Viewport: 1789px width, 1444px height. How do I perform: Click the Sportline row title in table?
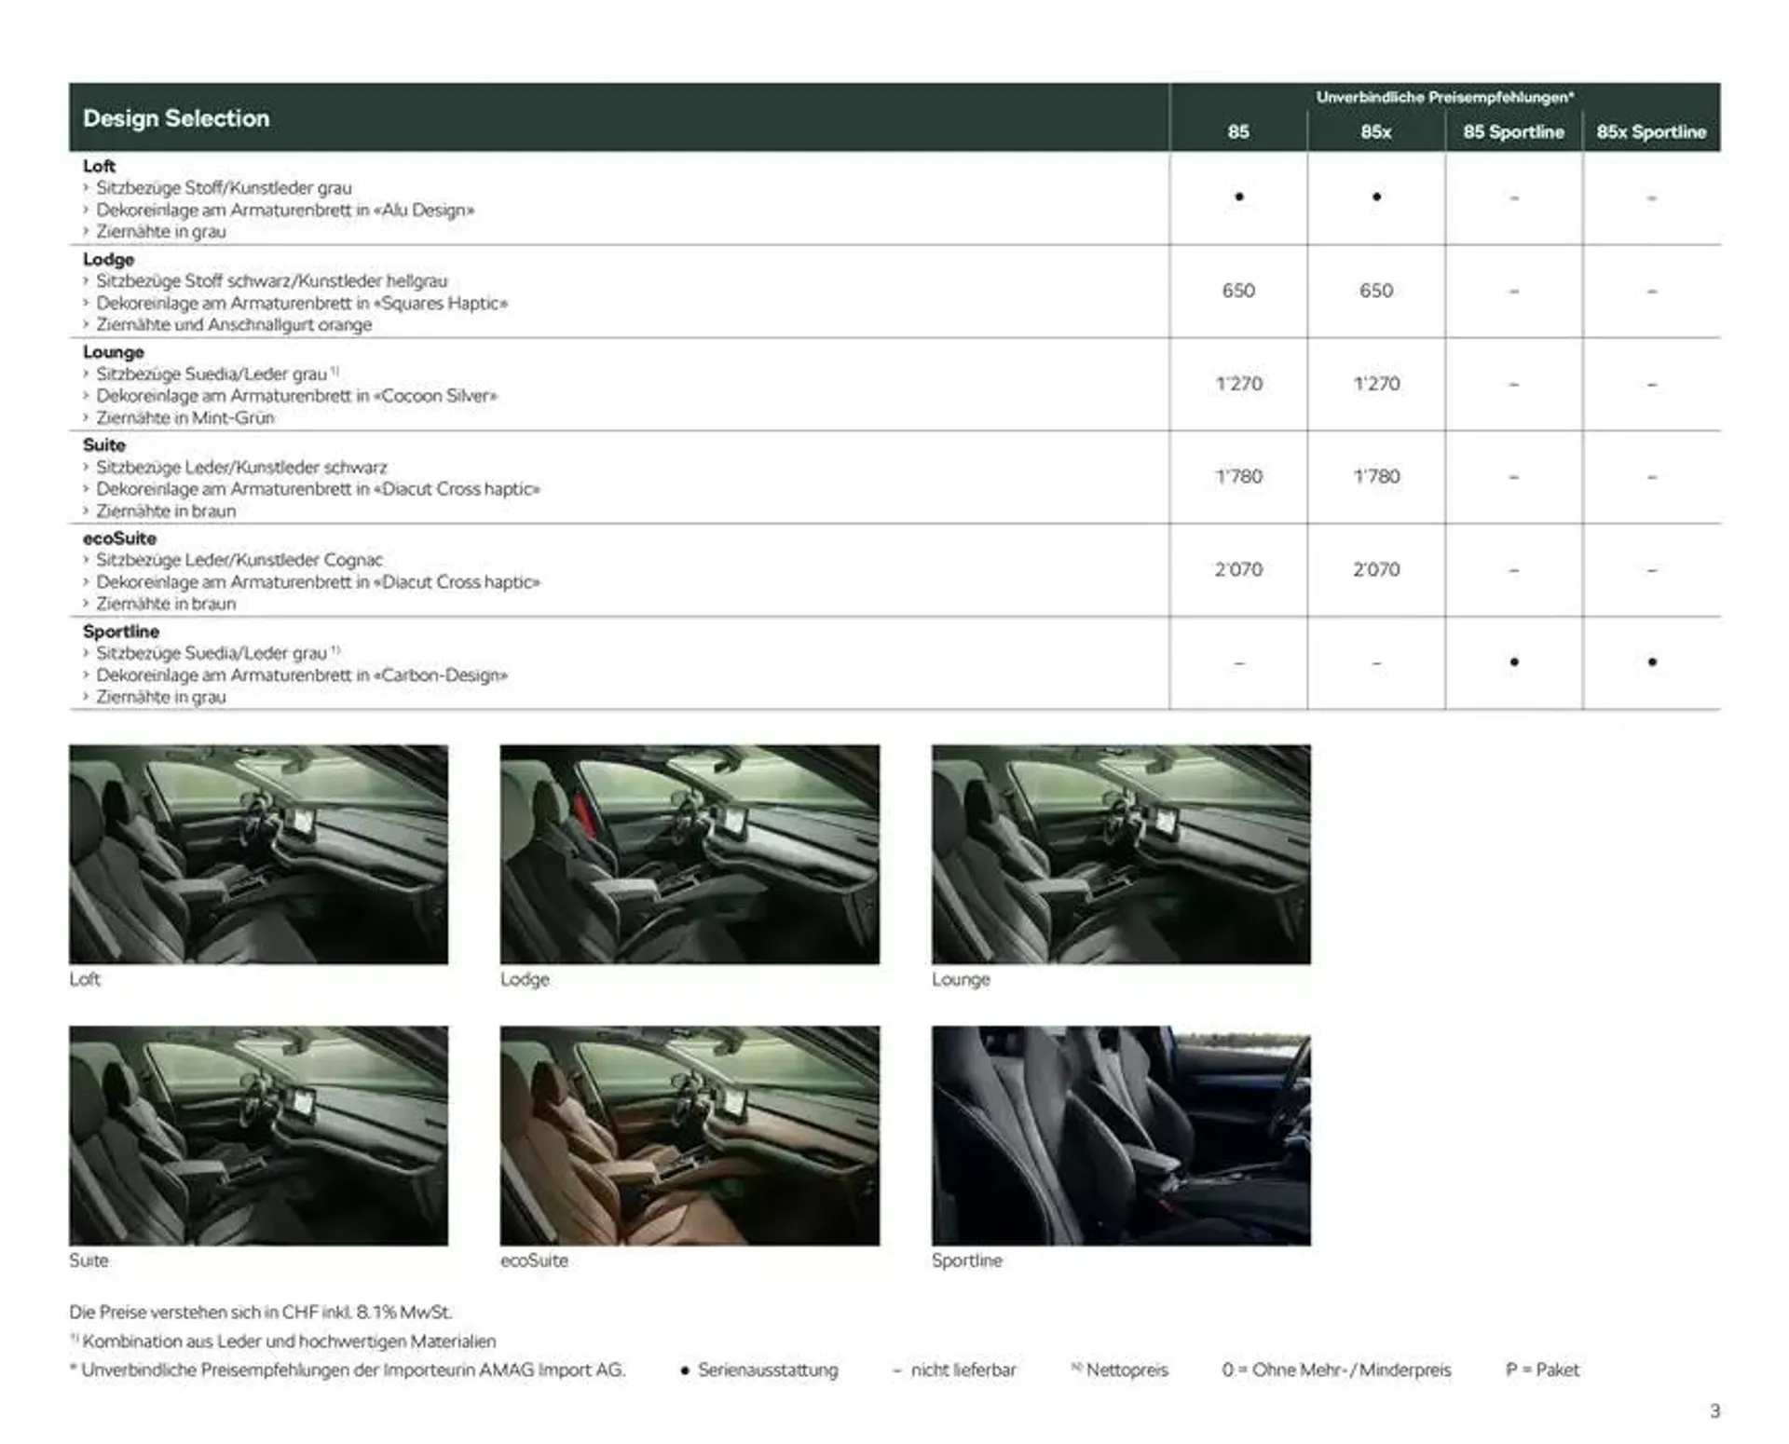coord(120,632)
